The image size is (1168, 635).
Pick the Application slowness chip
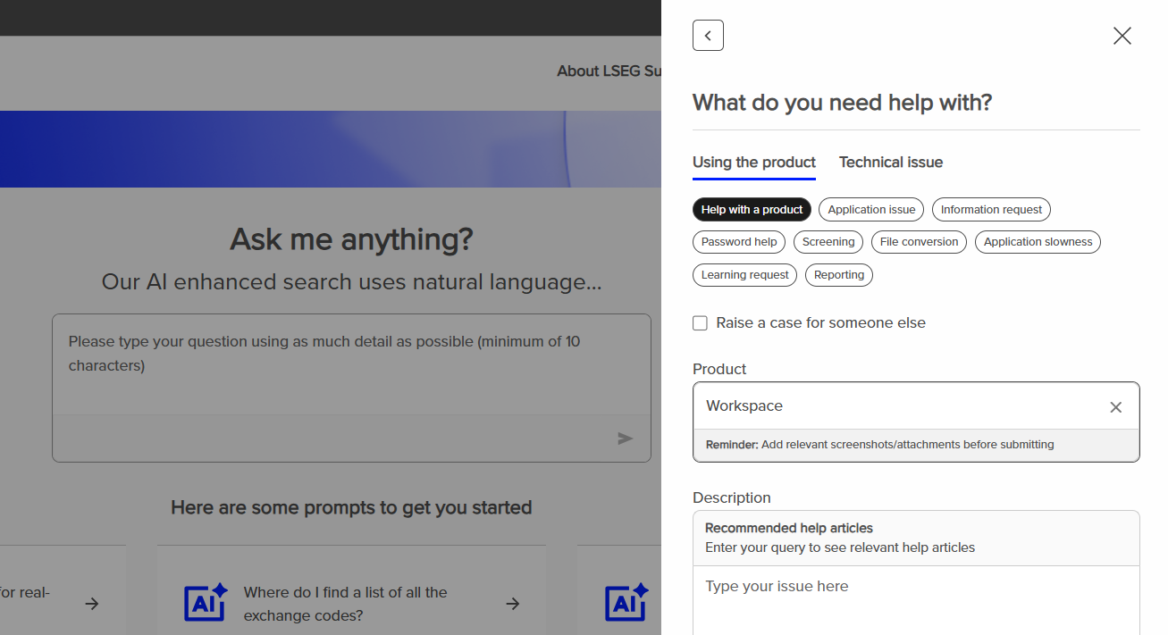click(x=1038, y=242)
